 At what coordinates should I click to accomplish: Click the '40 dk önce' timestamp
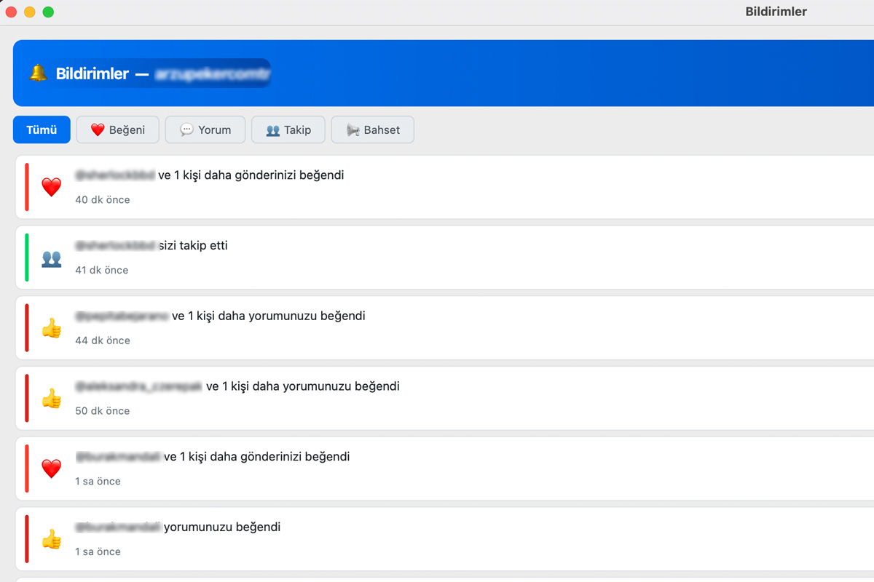(103, 200)
